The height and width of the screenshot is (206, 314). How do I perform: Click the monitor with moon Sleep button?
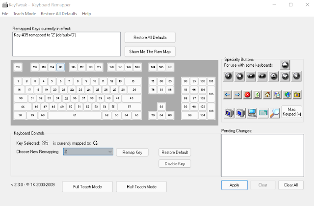[229, 113]
